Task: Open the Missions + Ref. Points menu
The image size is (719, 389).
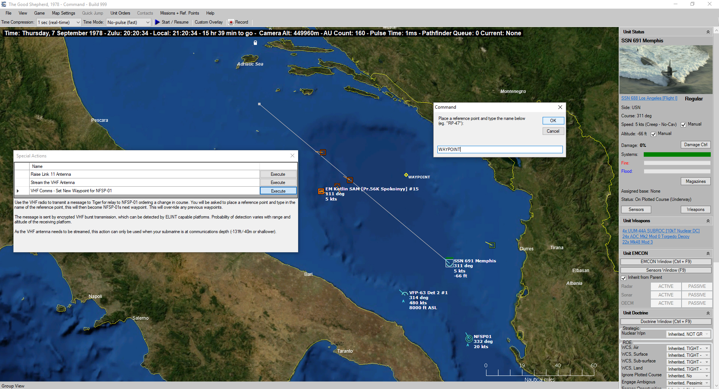Action: pos(179,13)
